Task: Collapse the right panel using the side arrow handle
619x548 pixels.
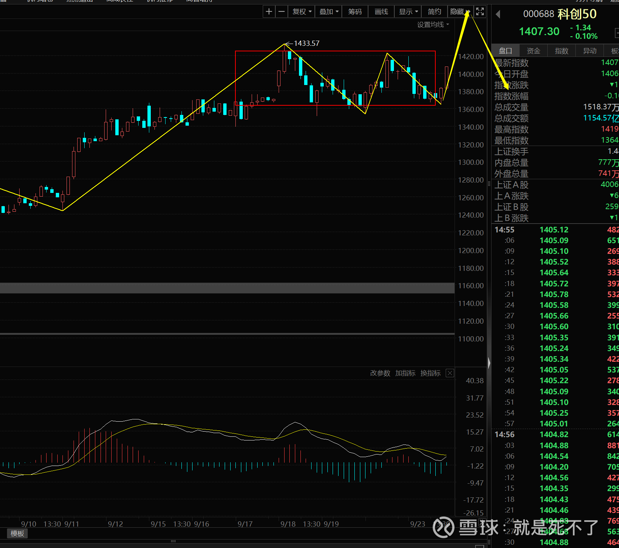Action: [489, 363]
